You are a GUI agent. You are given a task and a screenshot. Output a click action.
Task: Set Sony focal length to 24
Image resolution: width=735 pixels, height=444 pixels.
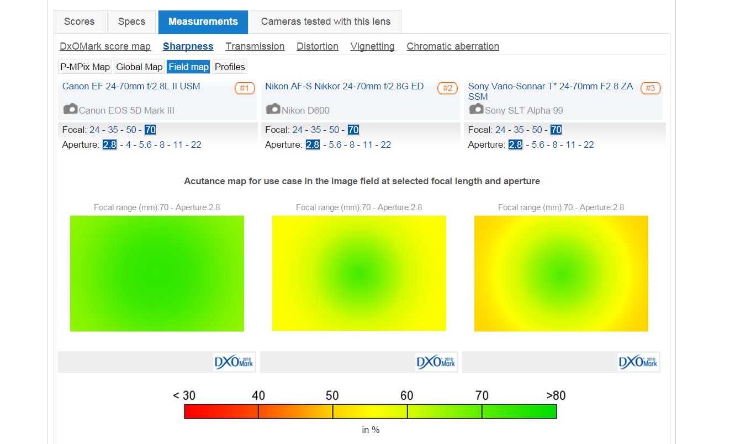pos(500,130)
